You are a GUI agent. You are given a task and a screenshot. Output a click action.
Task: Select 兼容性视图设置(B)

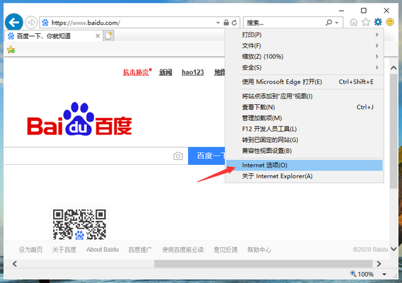click(x=304, y=151)
